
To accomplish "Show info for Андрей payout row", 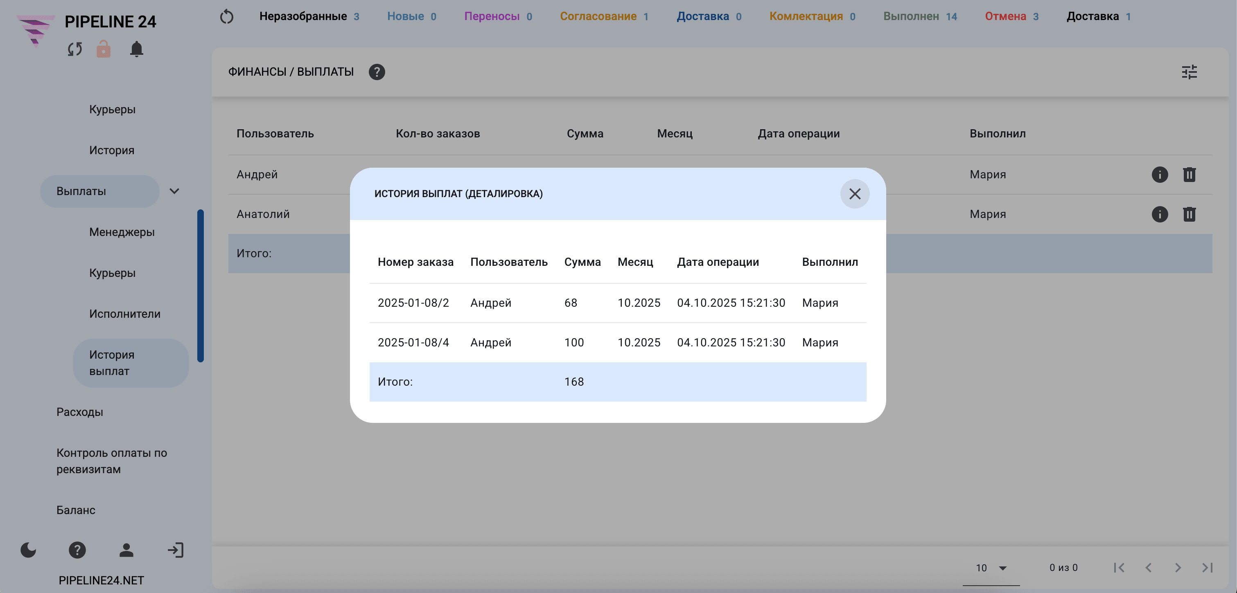I will click(x=1160, y=175).
